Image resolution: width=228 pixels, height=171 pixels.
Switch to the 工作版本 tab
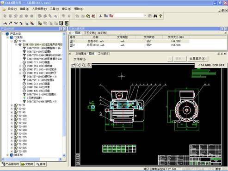[103, 54]
